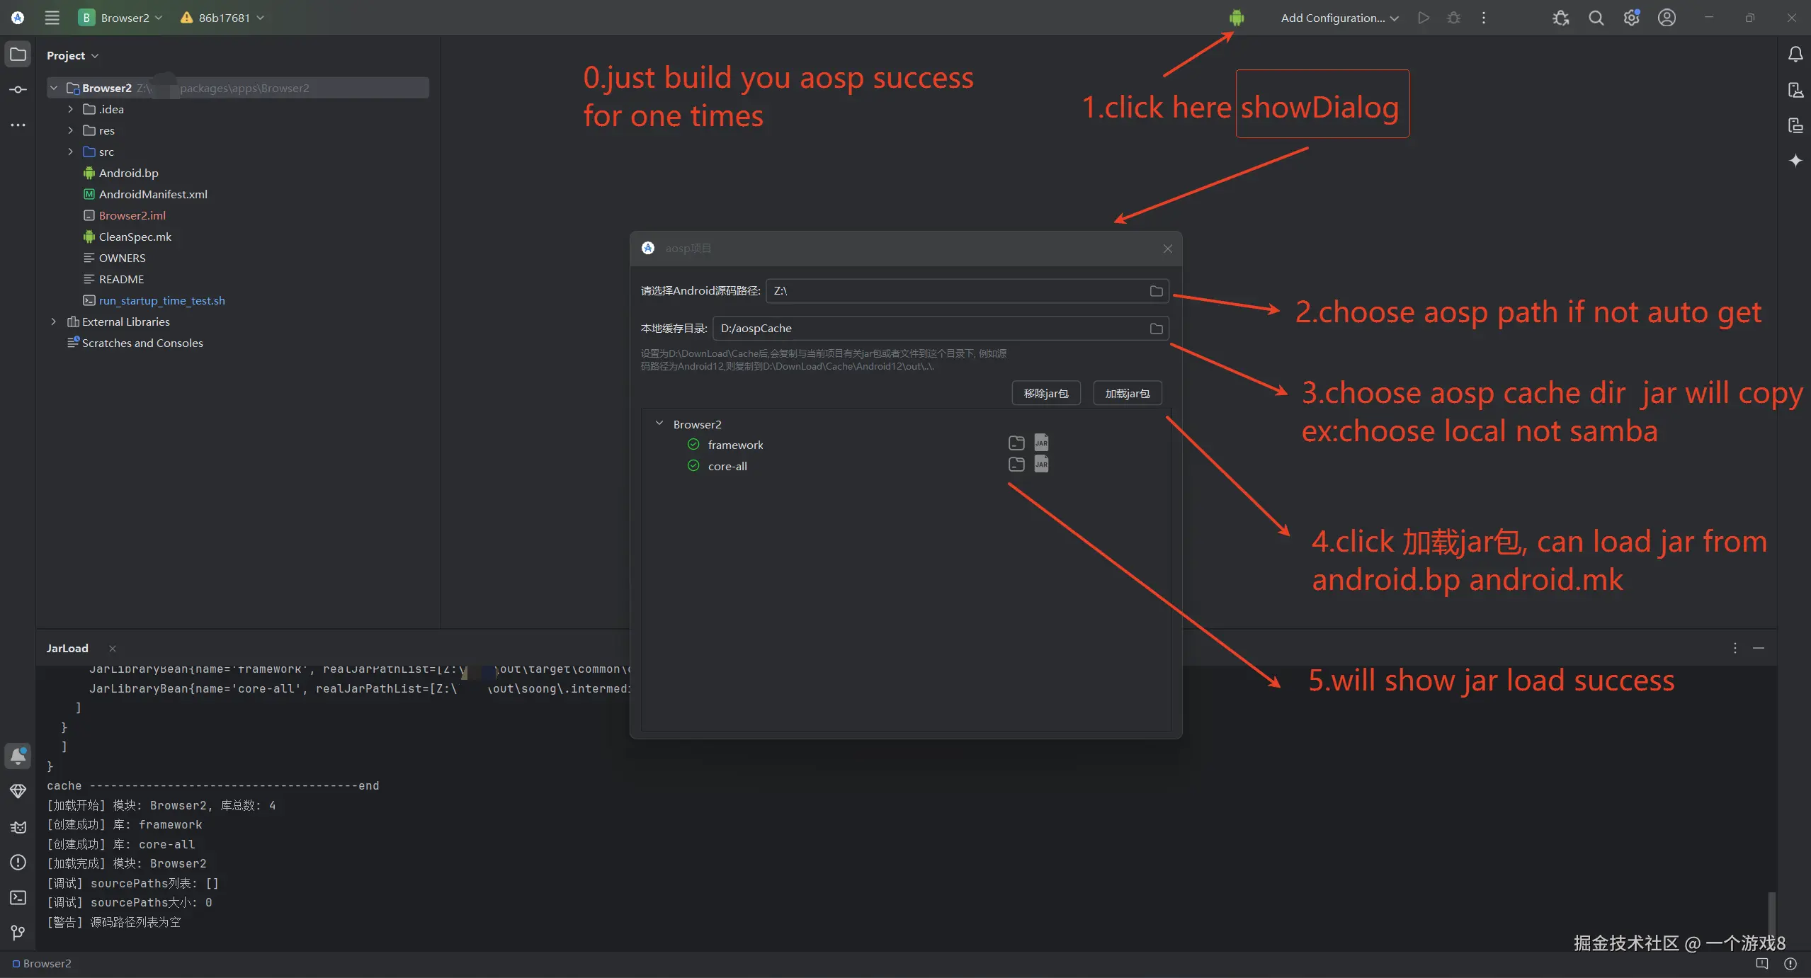Toggle the Project tool window folder icon

click(18, 55)
